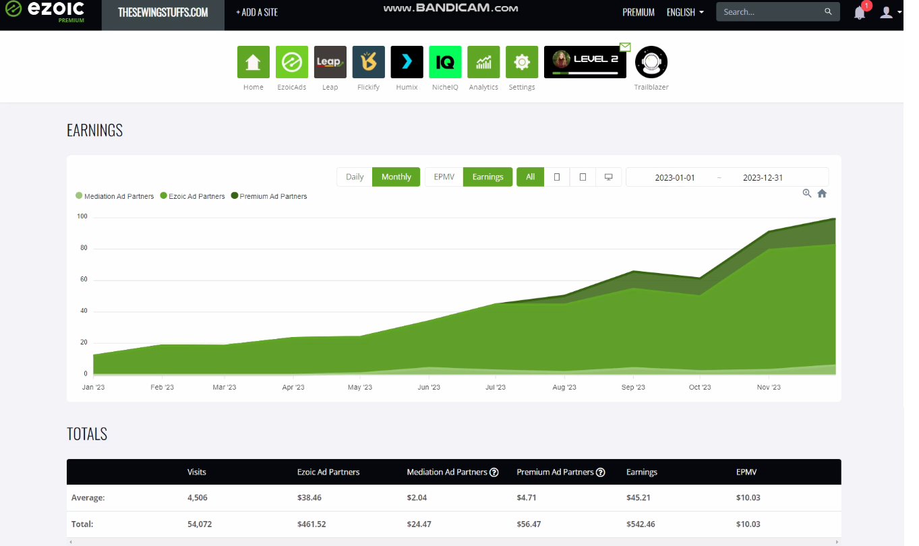
Task: Open Mediation Ad Partners help icon
Action: 494,472
